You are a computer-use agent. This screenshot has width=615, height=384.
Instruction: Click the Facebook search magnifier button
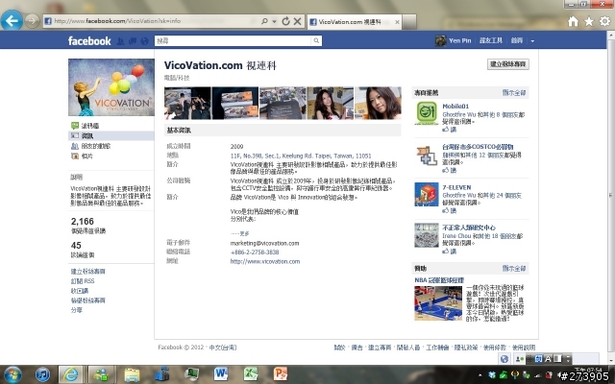(x=316, y=40)
